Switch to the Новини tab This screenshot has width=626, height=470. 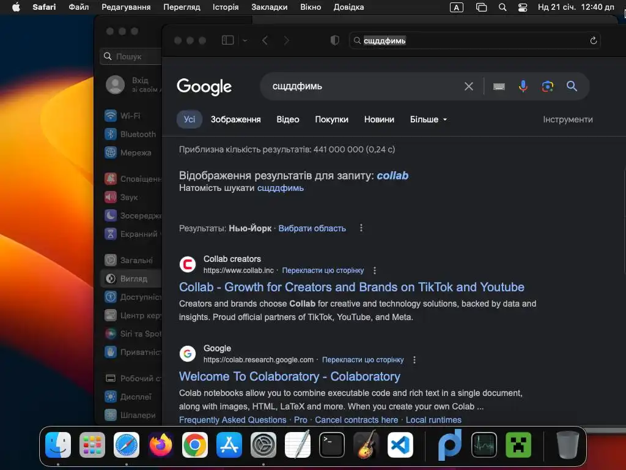[379, 119]
